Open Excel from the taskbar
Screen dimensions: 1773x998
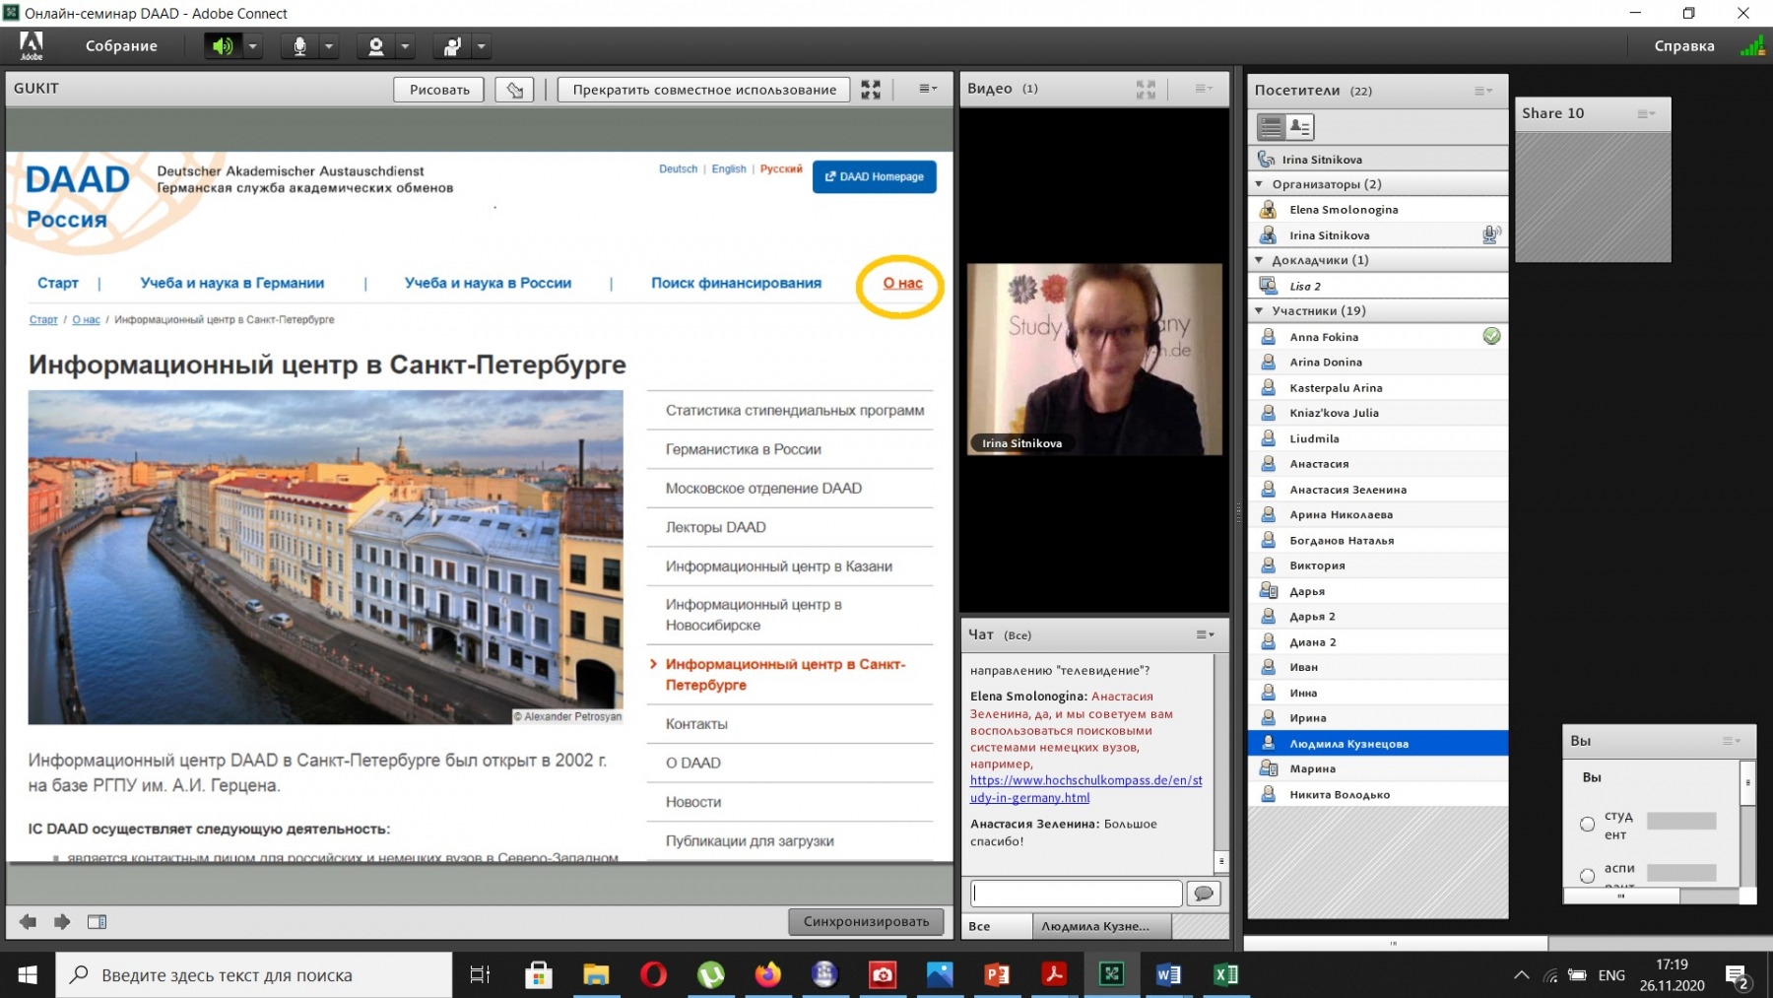1225,974
